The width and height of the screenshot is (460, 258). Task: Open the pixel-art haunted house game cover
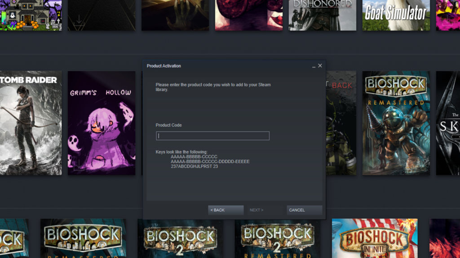click(x=31, y=15)
